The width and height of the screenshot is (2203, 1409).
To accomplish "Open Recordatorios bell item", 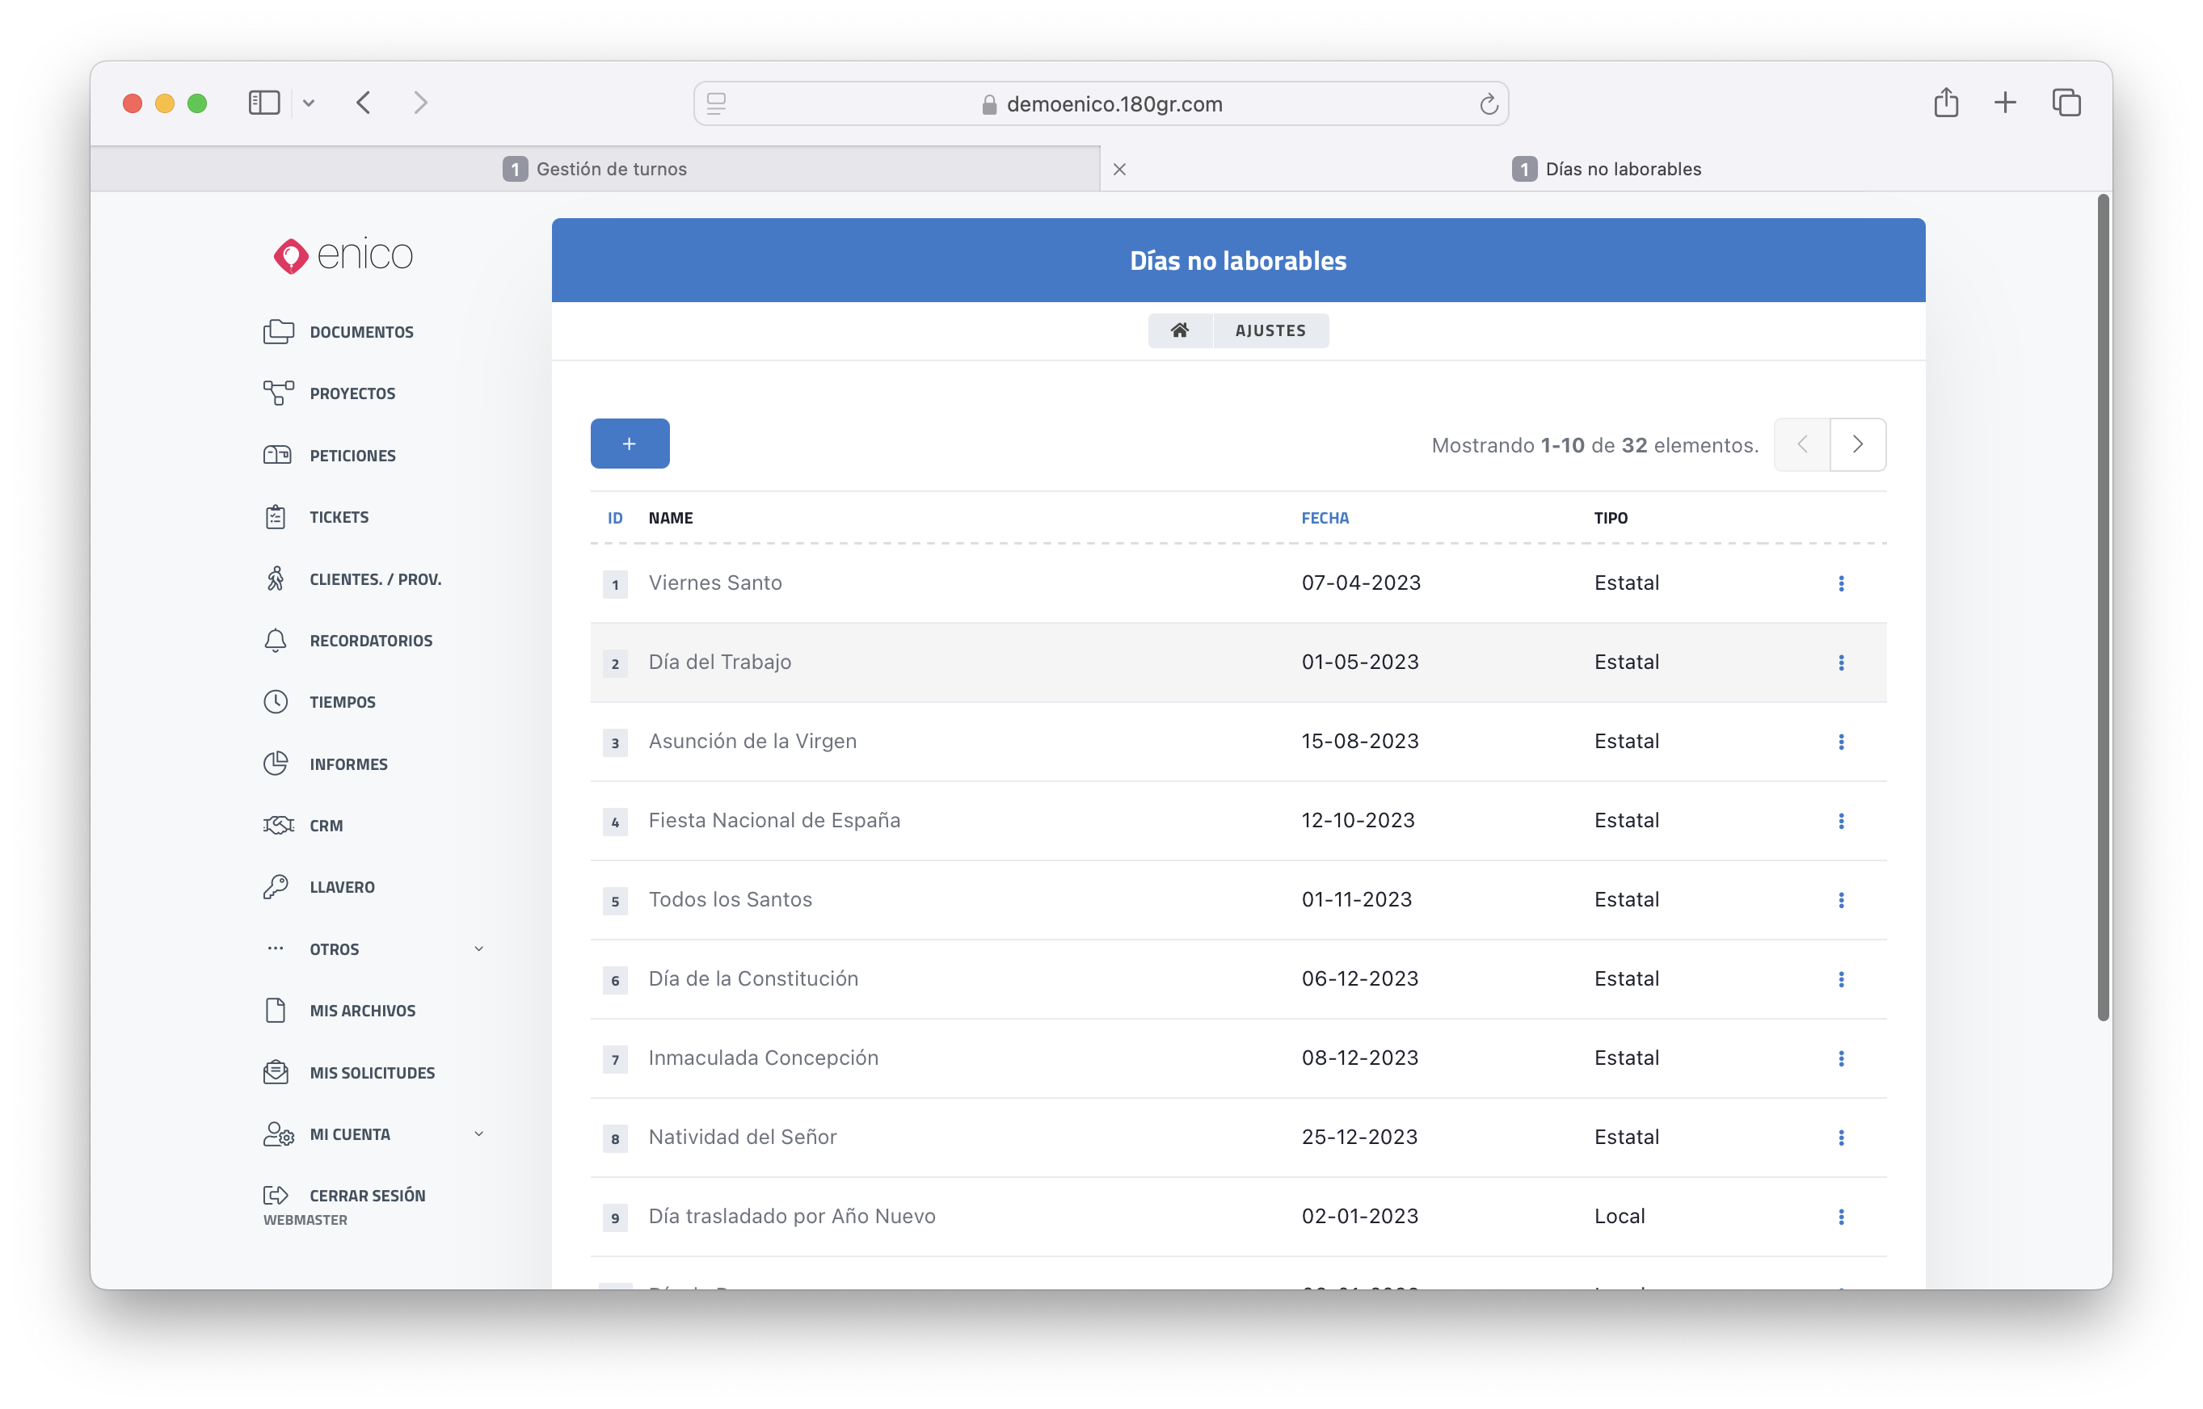I will click(370, 641).
